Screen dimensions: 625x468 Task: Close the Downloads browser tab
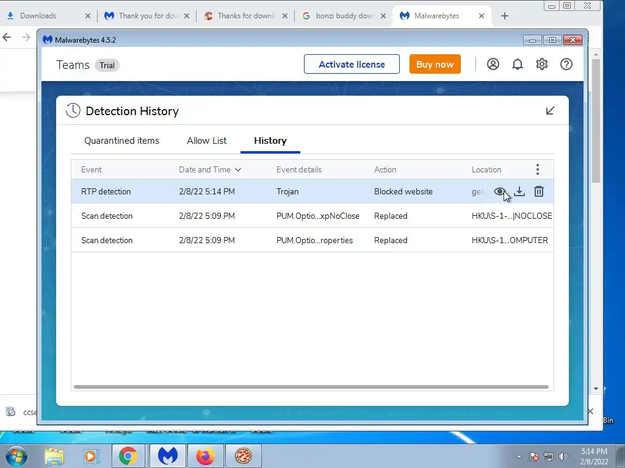click(88, 16)
